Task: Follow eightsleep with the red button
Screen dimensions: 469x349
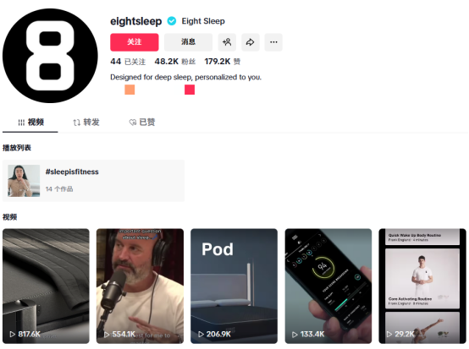Action: tap(135, 42)
